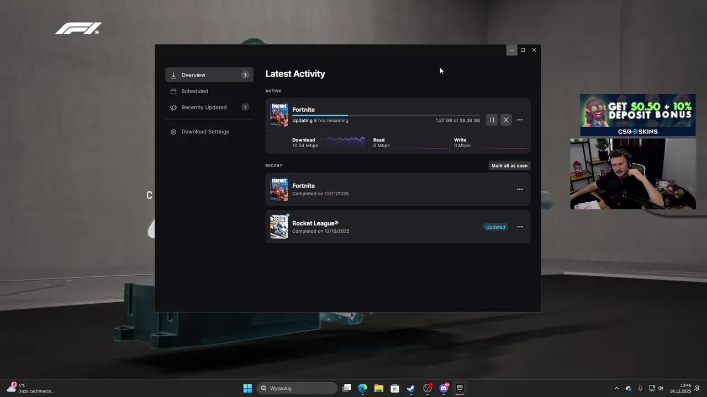Open more options for Rocket League entry
The height and width of the screenshot is (397, 707).
coord(520,227)
